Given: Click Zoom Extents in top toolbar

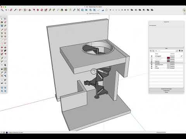Looking at the screenshot, I should pos(78,10).
